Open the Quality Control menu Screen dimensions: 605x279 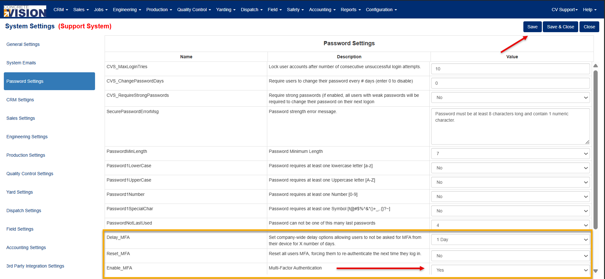pyautogui.click(x=194, y=10)
